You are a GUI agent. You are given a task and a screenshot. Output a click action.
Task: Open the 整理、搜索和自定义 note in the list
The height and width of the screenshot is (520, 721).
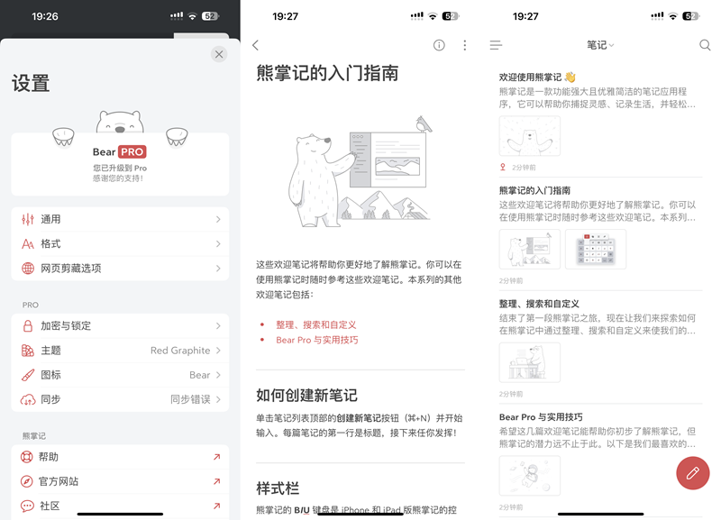[600, 348]
